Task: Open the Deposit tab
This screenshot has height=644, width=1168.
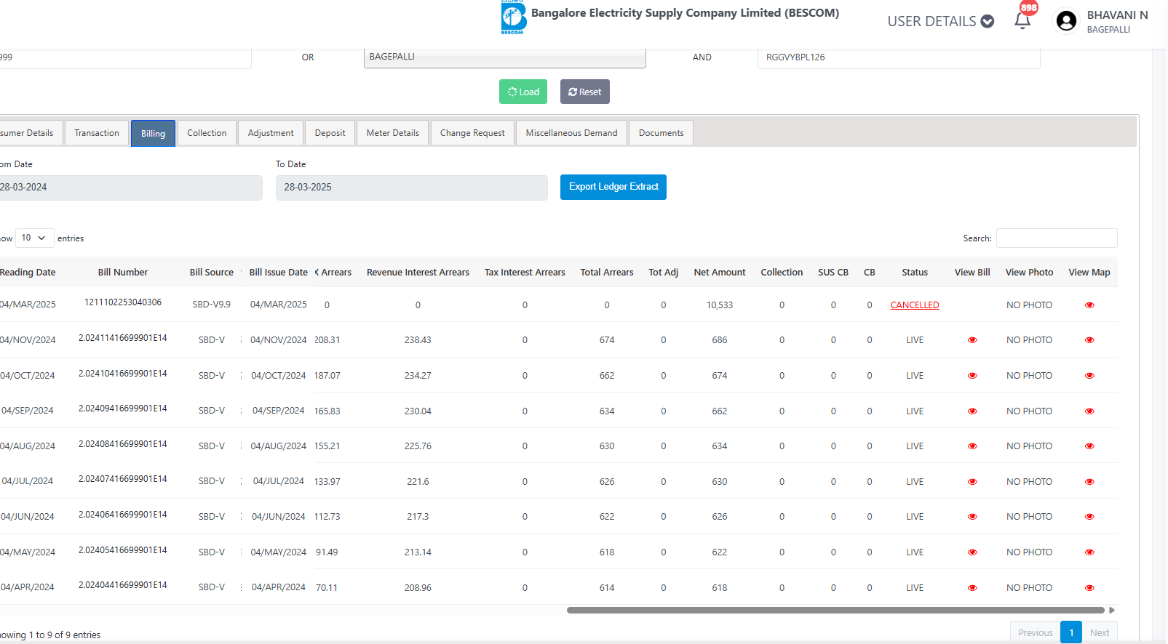Action: click(330, 133)
